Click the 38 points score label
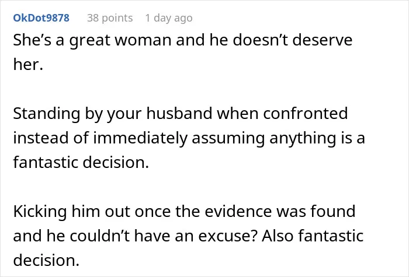Screen dimensions: 409x277 point(110,18)
